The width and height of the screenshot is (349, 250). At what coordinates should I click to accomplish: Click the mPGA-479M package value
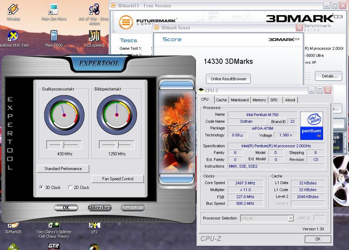pos(262,128)
